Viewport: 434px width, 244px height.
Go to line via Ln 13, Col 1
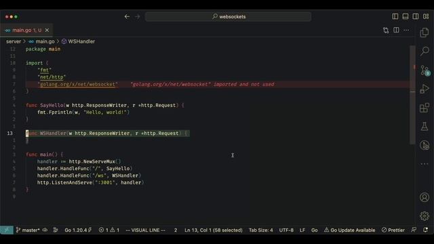coord(214,230)
